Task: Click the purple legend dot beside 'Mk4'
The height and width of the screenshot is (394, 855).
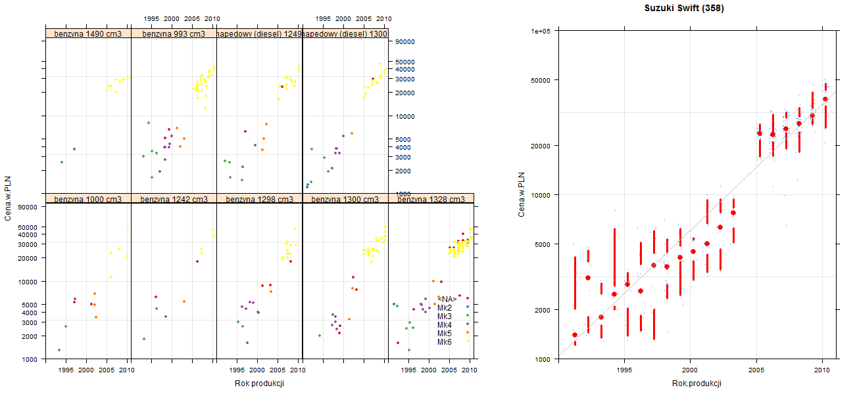Action: tap(468, 324)
